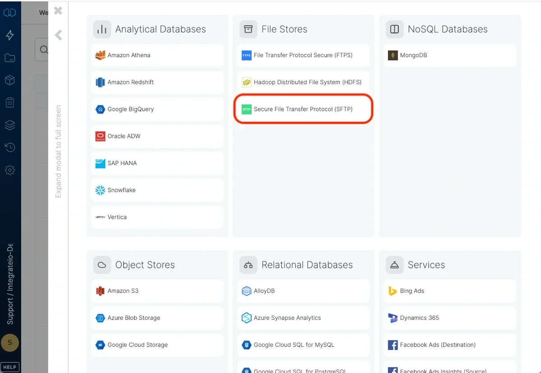This screenshot has width=541, height=373.
Task: Click the MongoDB leaf icon
Action: 392,55
